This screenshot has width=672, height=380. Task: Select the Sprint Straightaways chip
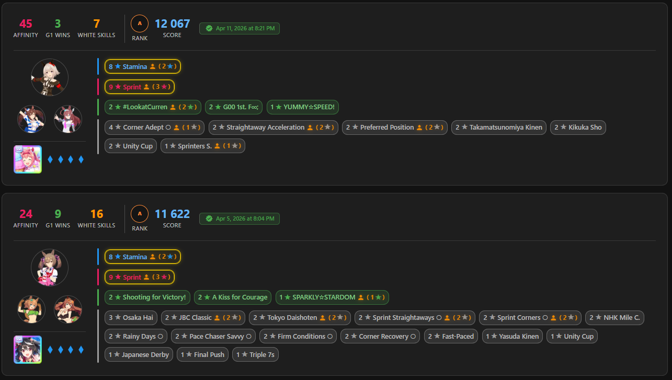(x=415, y=317)
